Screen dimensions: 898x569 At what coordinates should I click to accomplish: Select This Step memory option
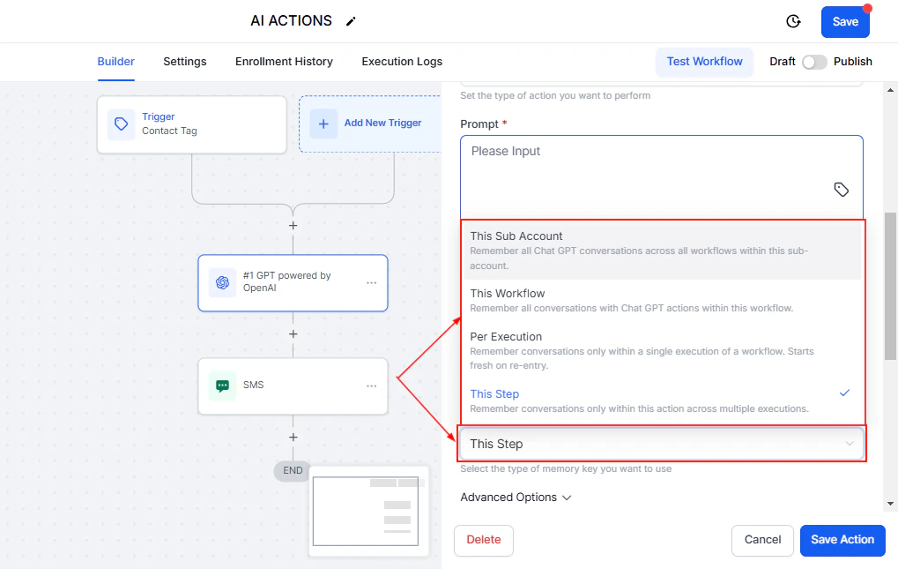click(662, 401)
